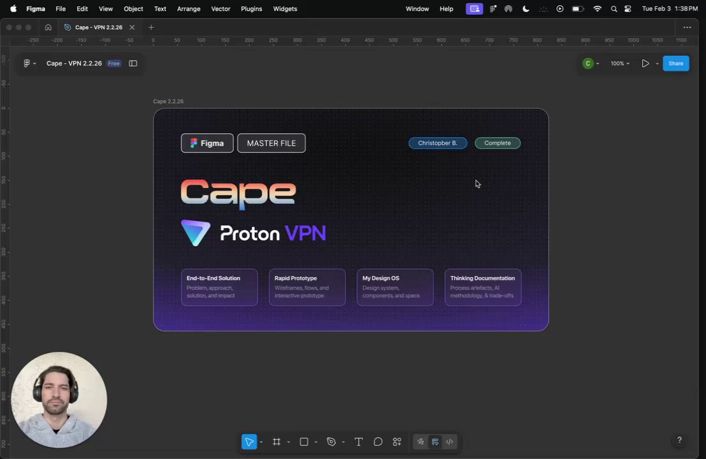This screenshot has height=459, width=706.
Task: Select the My Design OS card
Action: coord(395,288)
